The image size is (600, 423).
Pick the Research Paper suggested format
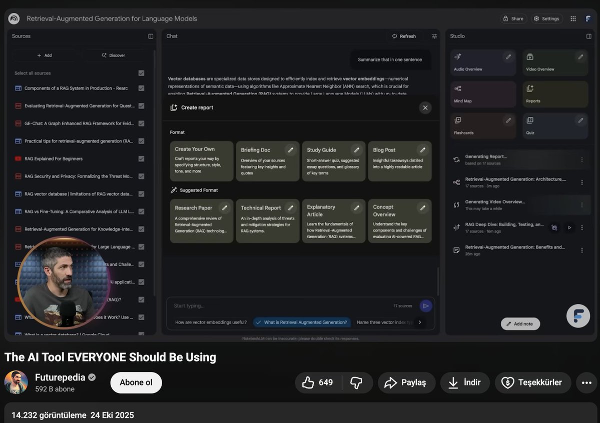coord(201,220)
